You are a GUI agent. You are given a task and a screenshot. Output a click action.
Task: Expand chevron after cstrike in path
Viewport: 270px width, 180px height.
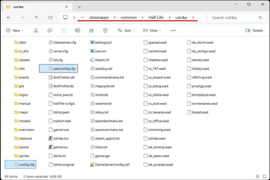[x=193, y=18]
